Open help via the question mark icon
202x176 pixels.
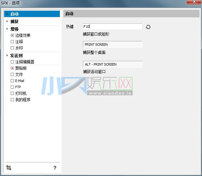click(x=55, y=168)
